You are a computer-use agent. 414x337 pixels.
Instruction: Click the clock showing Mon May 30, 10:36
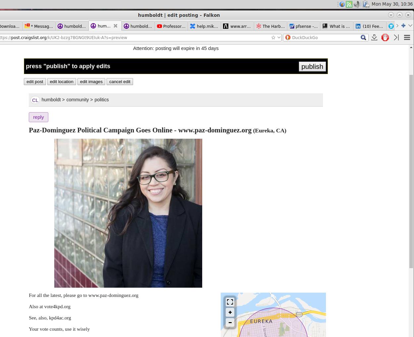[392, 4]
